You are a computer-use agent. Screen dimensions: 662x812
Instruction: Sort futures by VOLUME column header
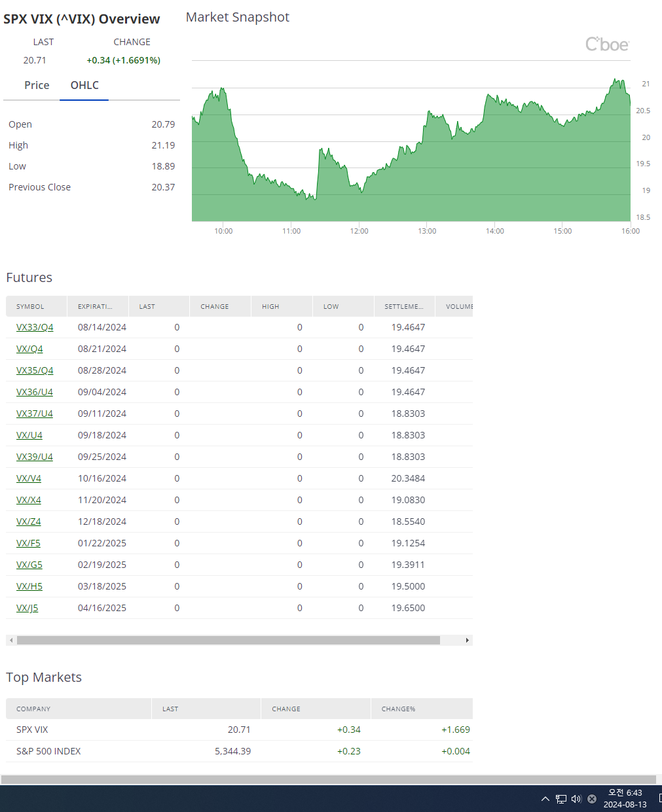coord(454,306)
